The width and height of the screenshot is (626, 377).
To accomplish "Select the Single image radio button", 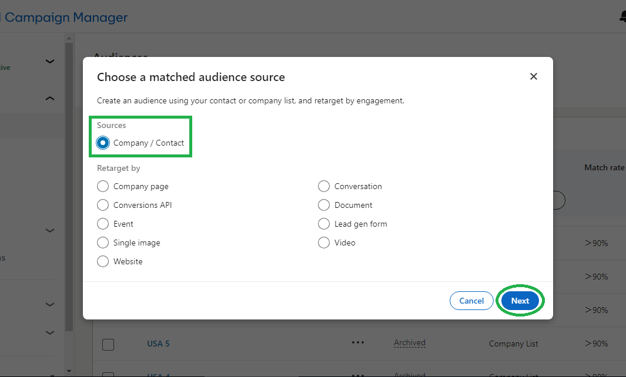I will pos(103,243).
